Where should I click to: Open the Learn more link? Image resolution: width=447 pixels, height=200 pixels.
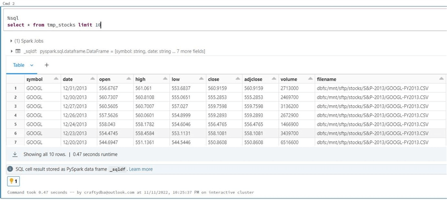pos(141,169)
